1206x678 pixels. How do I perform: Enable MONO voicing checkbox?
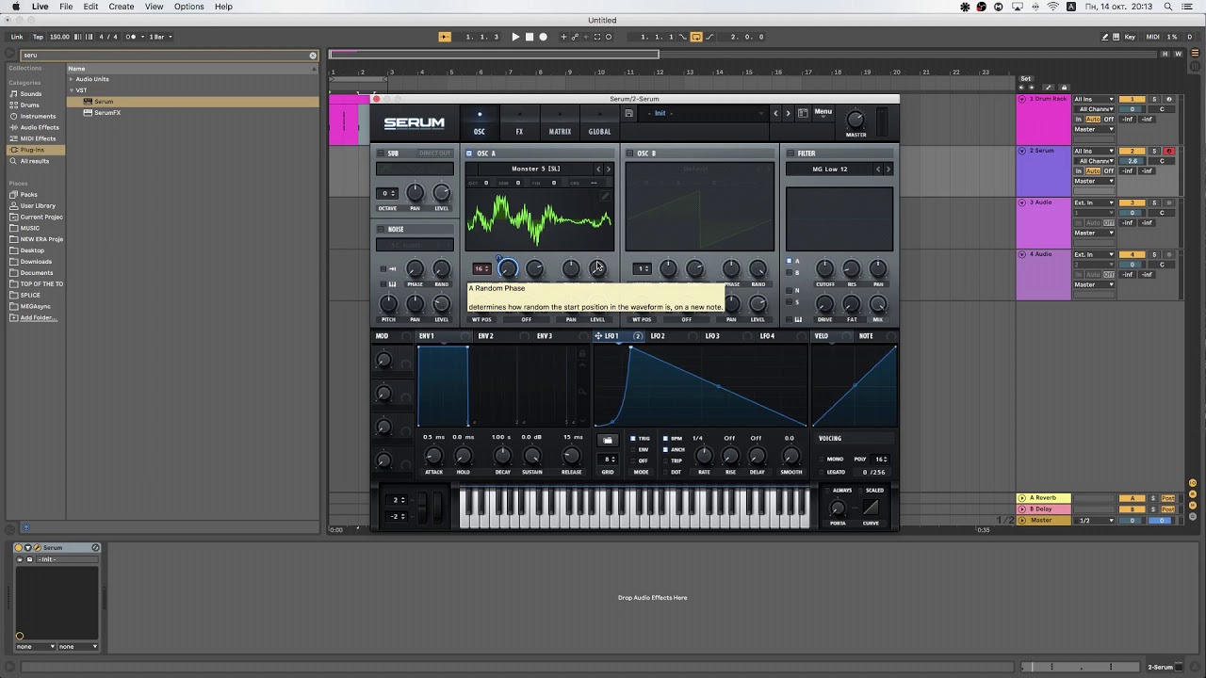coord(821,460)
